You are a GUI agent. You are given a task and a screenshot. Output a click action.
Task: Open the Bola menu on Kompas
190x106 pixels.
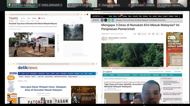pyautogui.click(x=140, y=16)
